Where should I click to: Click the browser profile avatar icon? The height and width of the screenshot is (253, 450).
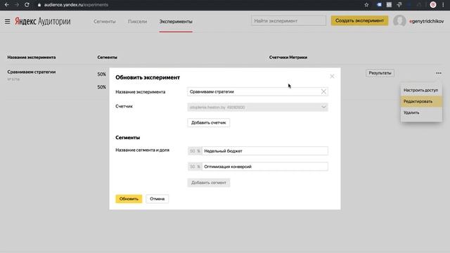(x=433, y=5)
